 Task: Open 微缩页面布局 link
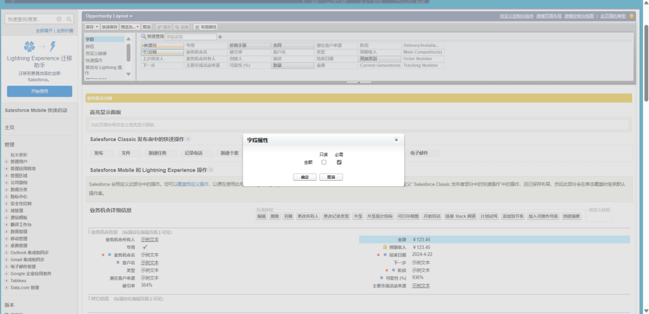point(549,16)
